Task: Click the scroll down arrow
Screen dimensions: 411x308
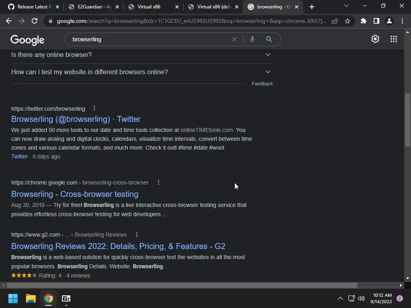Action: [x=407, y=278]
